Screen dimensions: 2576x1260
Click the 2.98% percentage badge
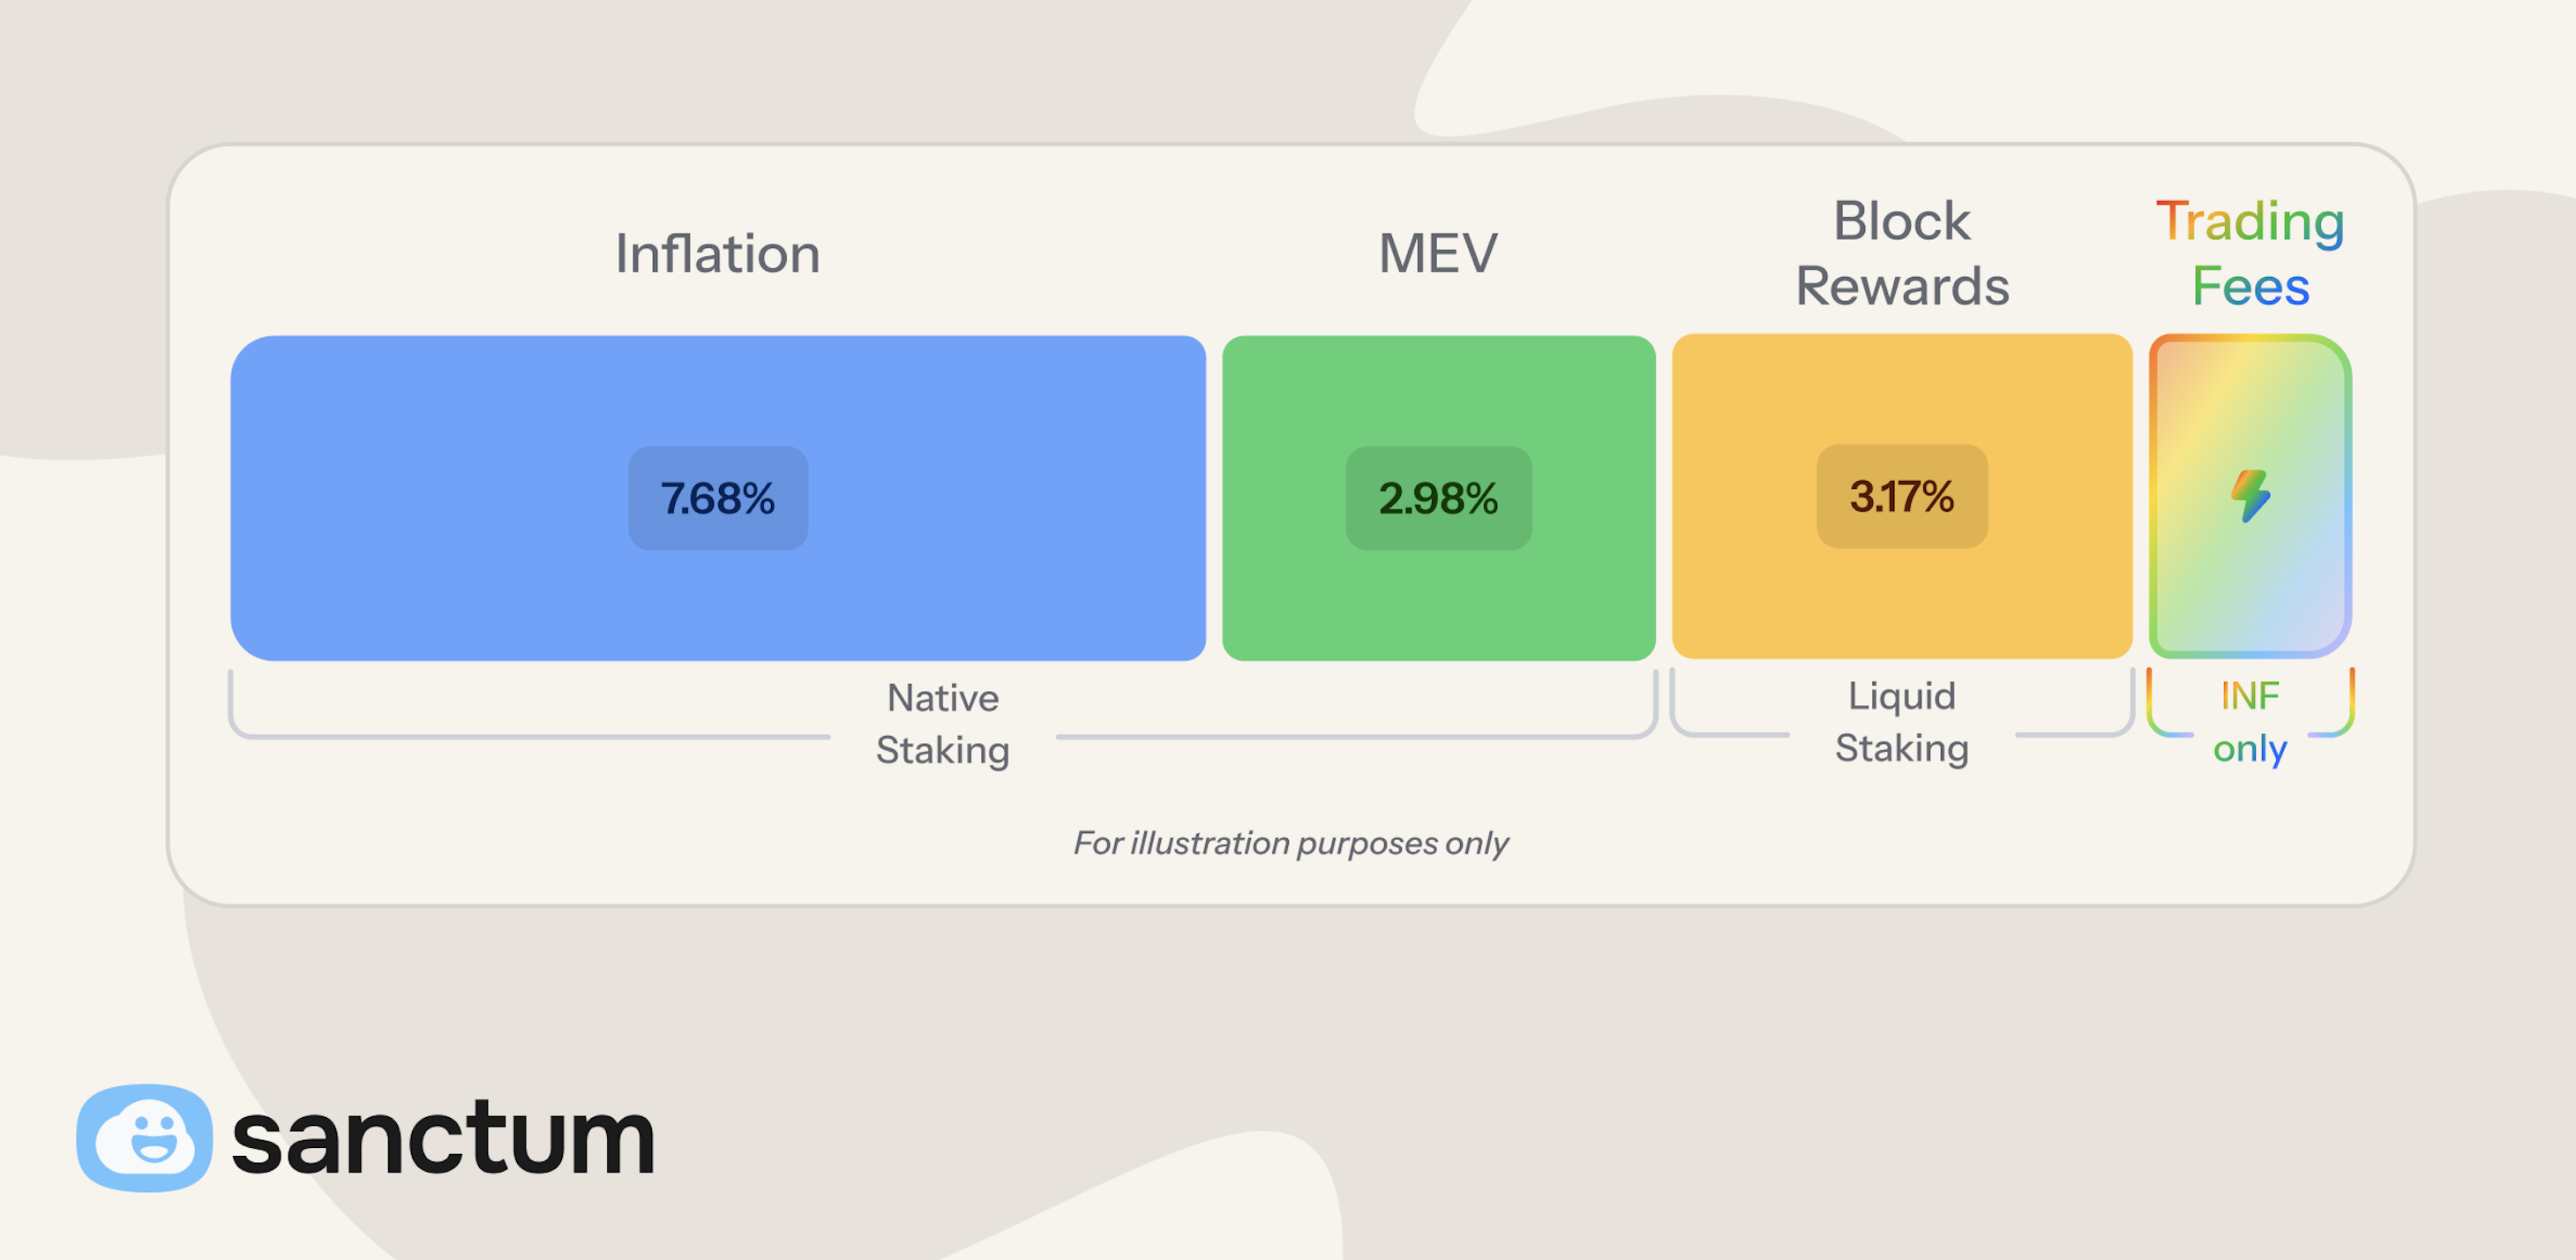pos(1438,498)
